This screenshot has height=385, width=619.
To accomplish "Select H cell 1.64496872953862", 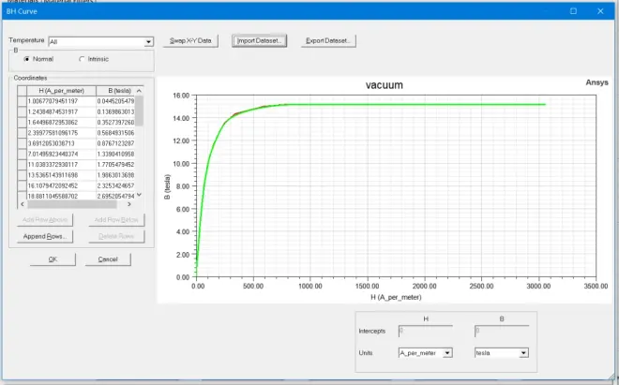I will pyautogui.click(x=62, y=123).
